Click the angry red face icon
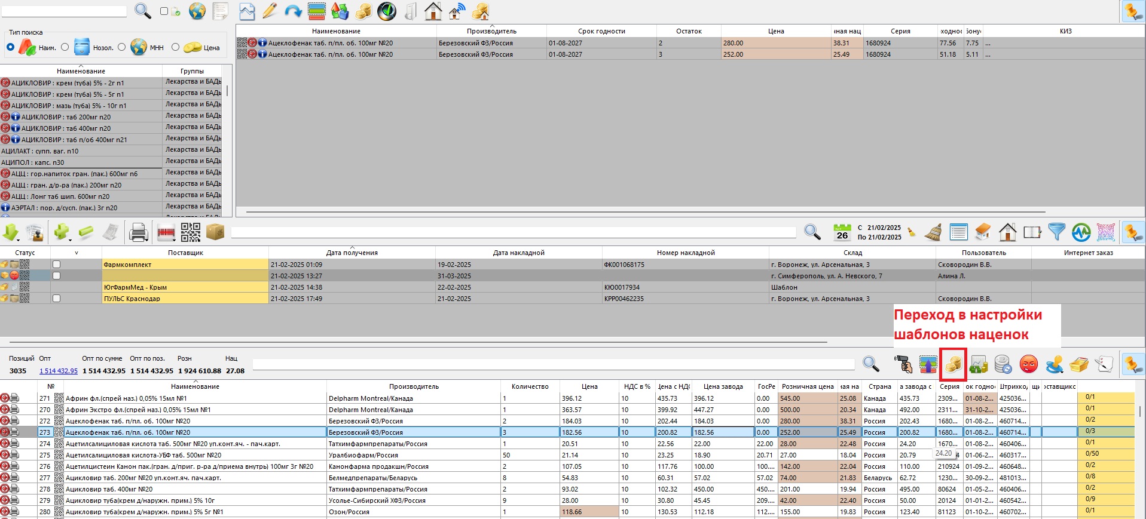This screenshot has height=519, width=1146. 1028,364
